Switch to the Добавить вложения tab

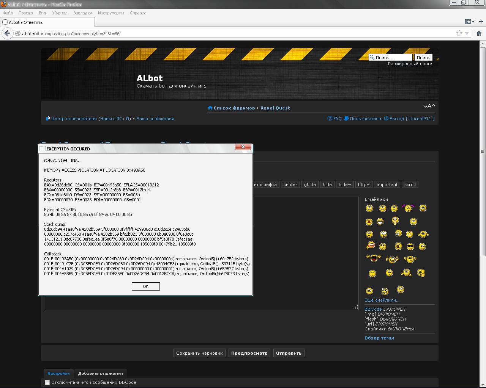click(x=100, y=373)
